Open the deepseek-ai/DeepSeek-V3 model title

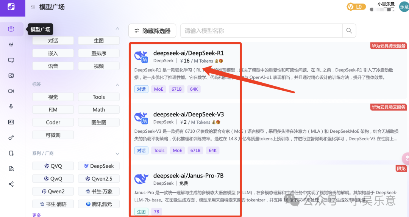point(188,114)
